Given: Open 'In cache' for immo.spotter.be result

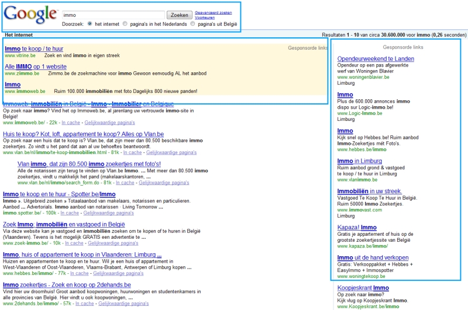Looking at the screenshot, I should point(70,213).
